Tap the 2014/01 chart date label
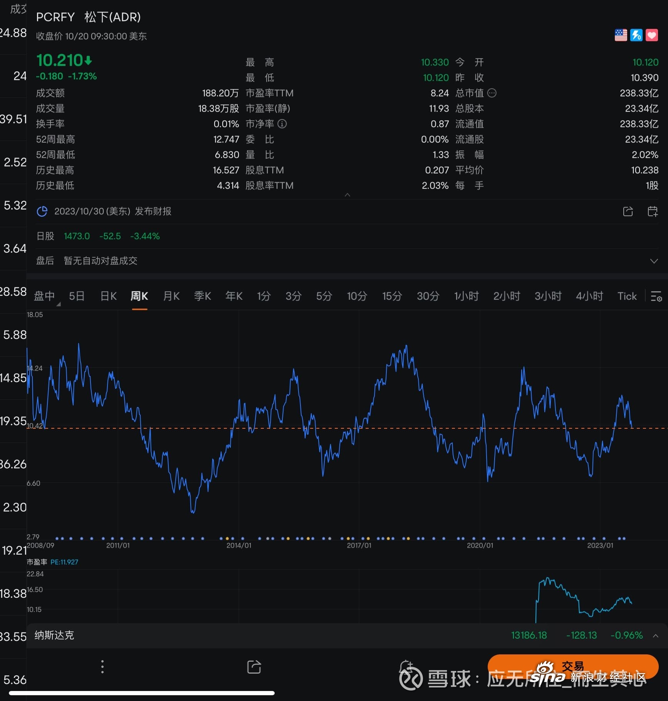 point(239,545)
